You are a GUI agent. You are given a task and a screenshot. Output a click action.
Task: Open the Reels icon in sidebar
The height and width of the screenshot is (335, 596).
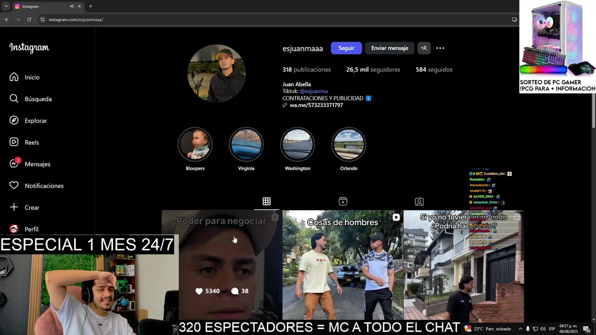point(14,142)
